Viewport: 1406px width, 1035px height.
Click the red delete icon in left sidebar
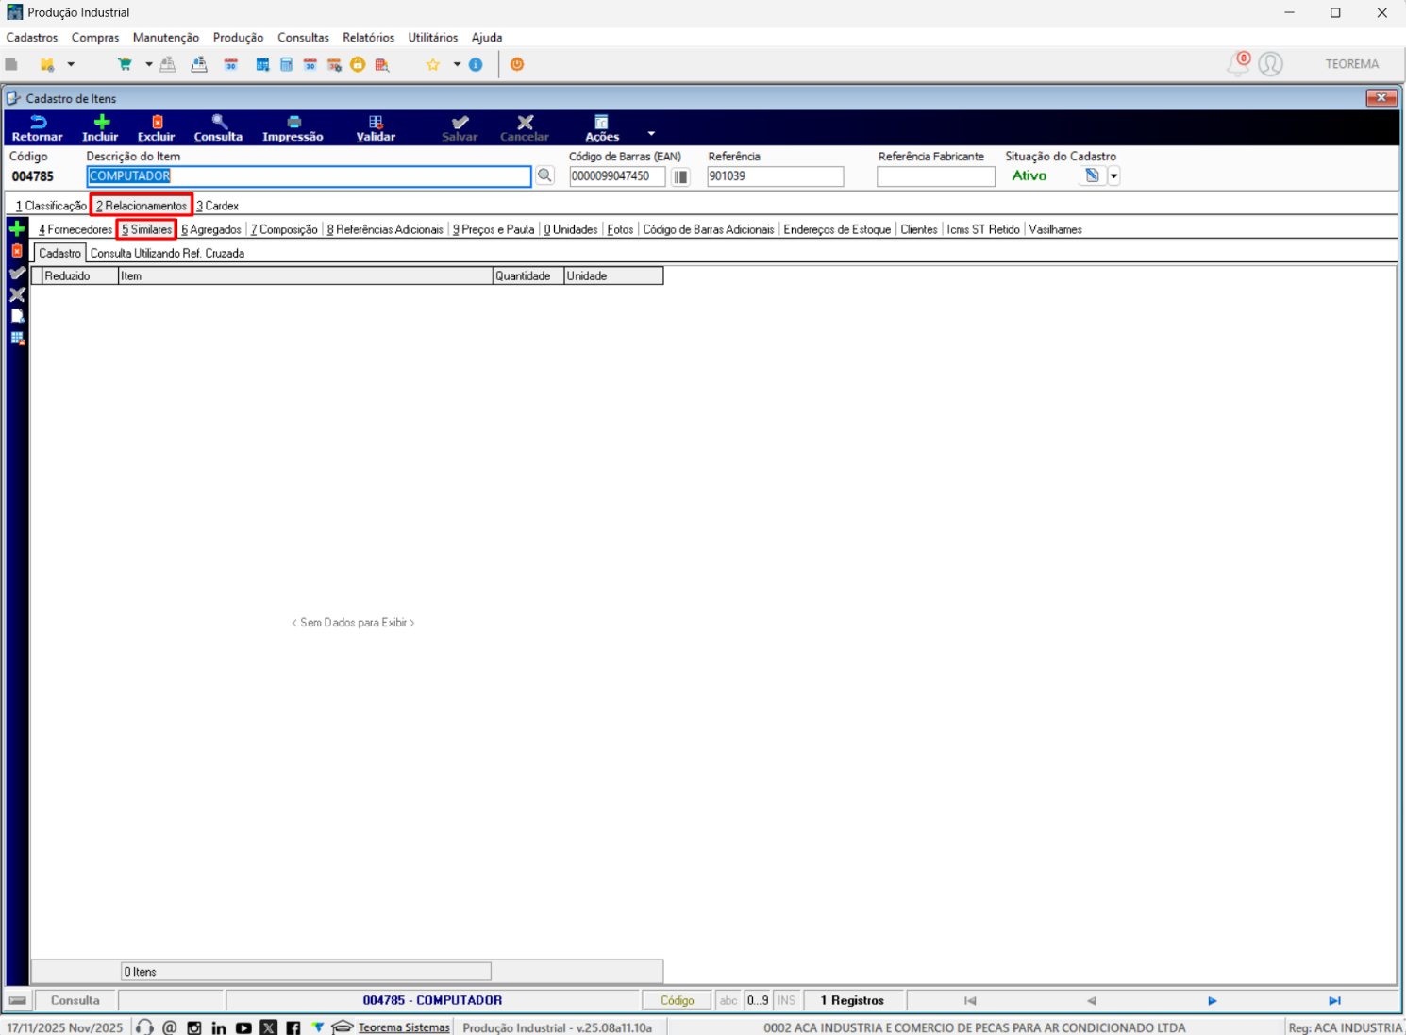17,251
